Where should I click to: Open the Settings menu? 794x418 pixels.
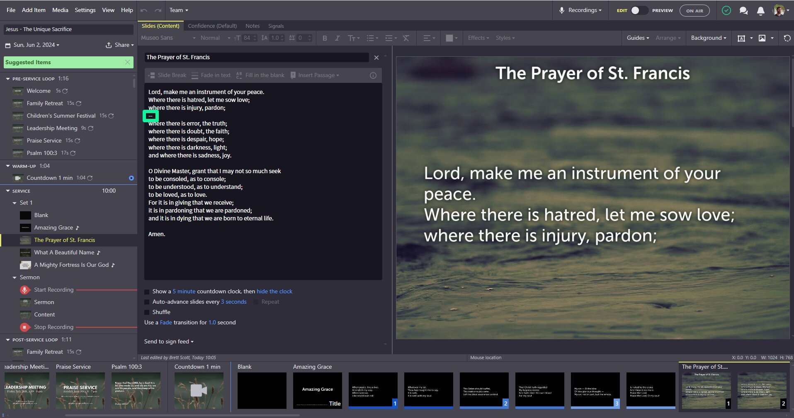point(85,10)
